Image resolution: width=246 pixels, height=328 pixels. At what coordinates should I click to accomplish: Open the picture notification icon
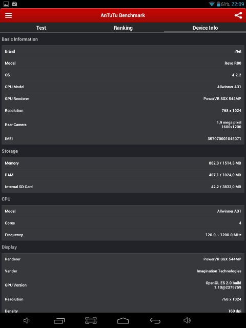[6, 4]
